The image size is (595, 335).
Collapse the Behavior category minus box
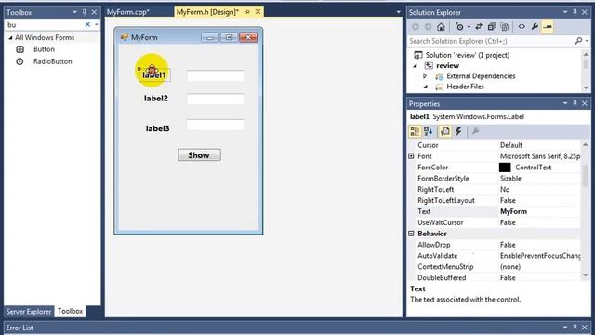tap(411, 234)
